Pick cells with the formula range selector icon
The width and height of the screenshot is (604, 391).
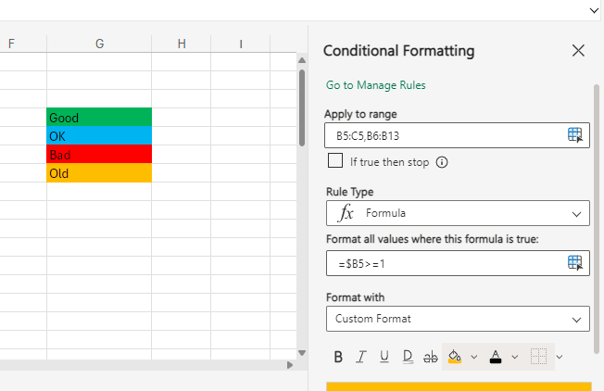pos(575,263)
